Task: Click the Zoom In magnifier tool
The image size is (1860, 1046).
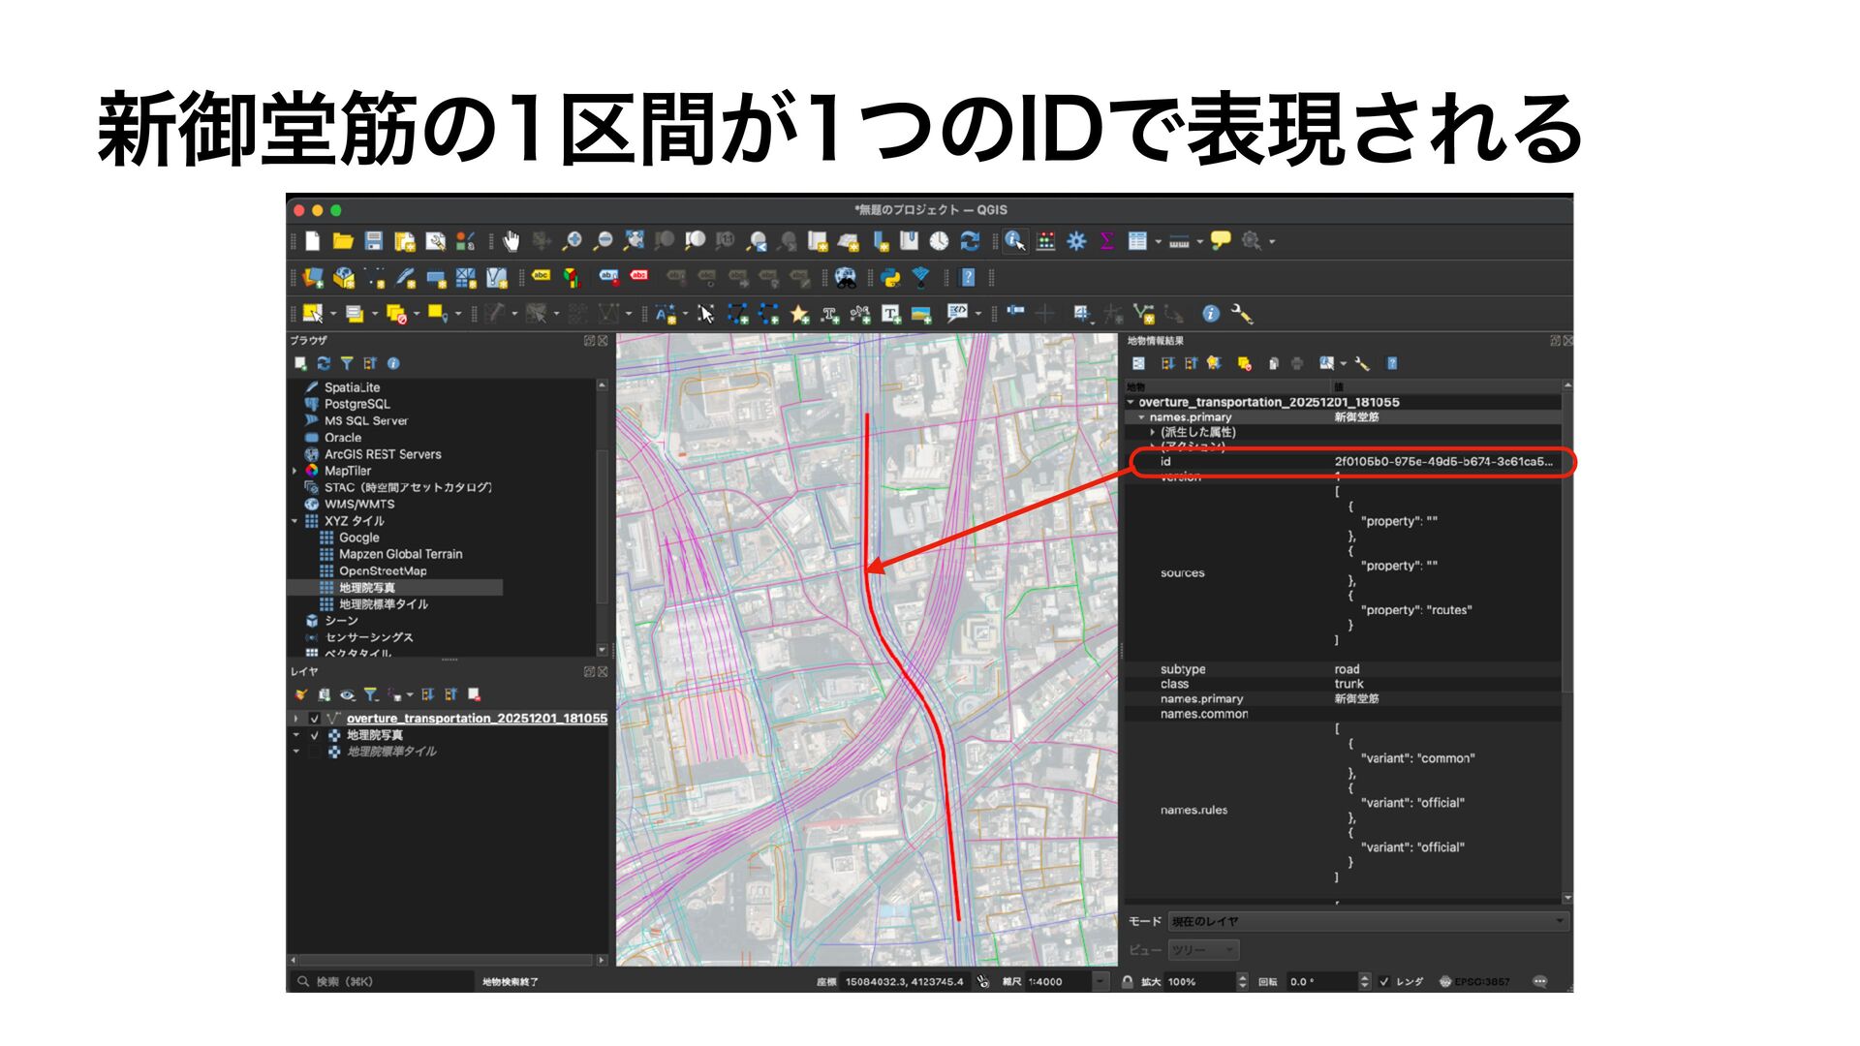Action: [573, 241]
